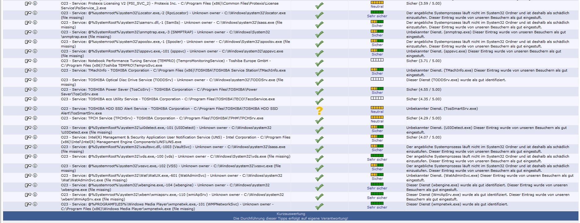Click 'Neutral' rating link for HDD SSD Alert
580x223 pixels.
377,112
